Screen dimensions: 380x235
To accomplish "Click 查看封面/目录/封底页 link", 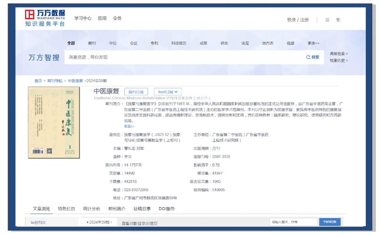I will [x=139, y=223].
